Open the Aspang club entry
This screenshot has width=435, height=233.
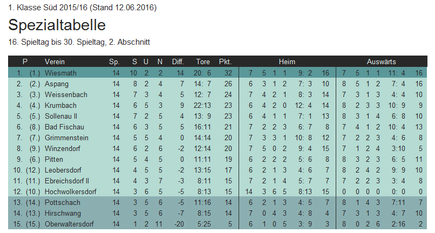[56, 84]
